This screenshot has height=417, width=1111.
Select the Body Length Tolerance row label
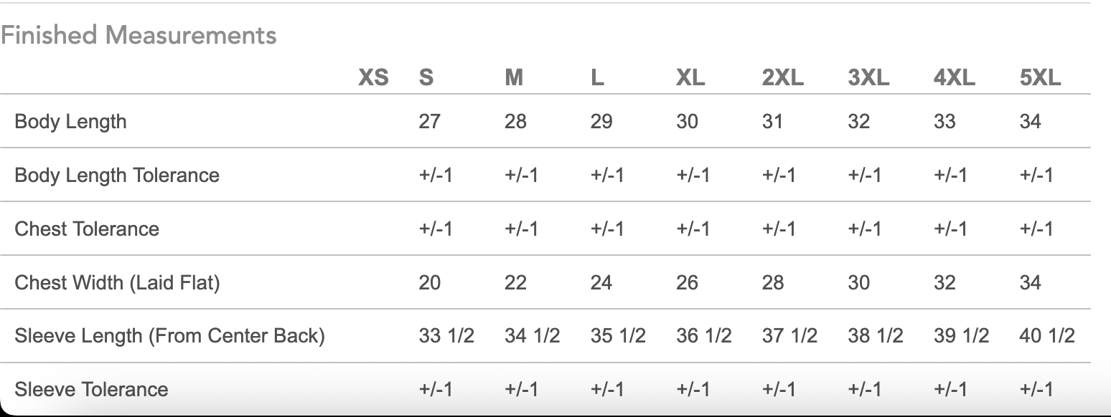click(117, 175)
